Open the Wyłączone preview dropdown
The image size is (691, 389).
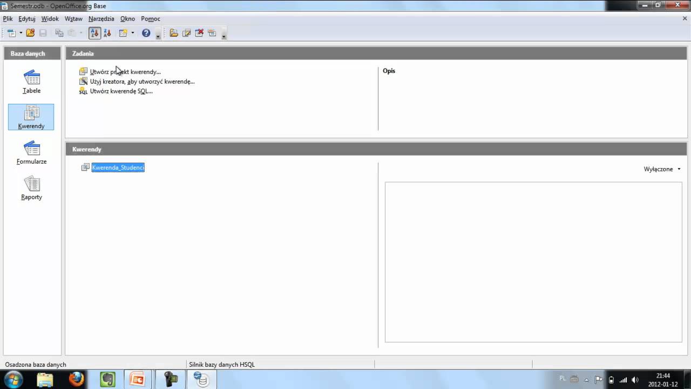tap(662, 169)
